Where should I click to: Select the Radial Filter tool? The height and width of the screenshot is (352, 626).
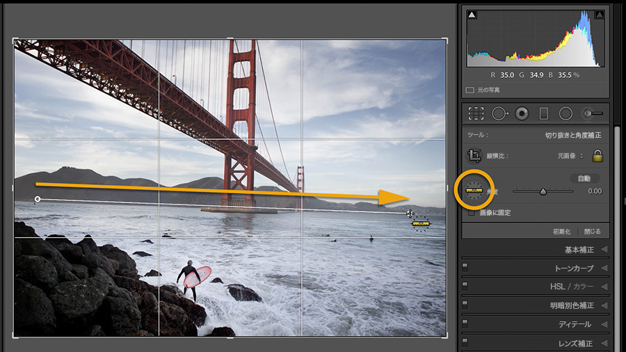(565, 114)
